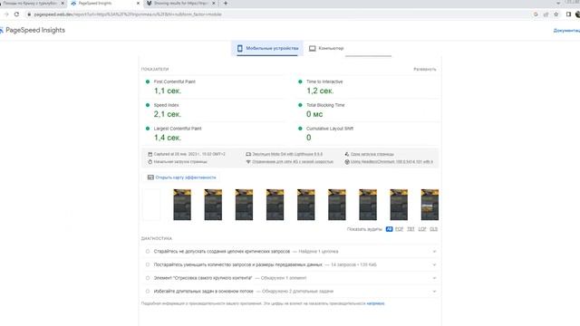Viewport: 580px width, 326px height.
Task: Click the second filmstrip screenshot thumbnail
Action: point(182,205)
